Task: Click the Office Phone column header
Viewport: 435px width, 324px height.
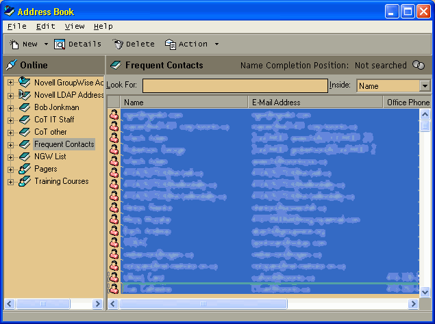Action: point(408,102)
